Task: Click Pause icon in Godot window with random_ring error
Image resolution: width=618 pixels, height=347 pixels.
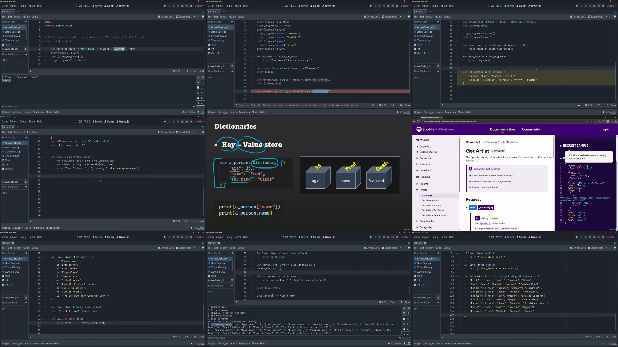Action: 376,6
